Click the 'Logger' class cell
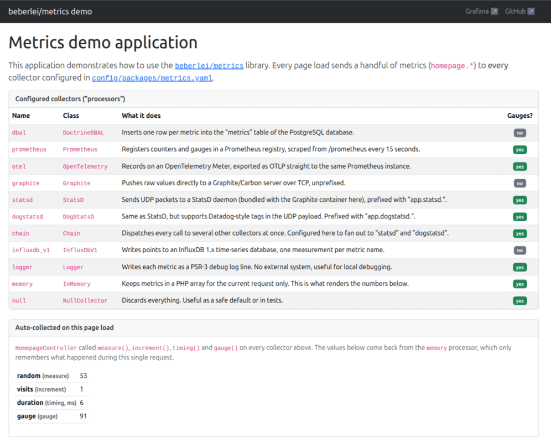Image resolution: width=551 pixels, height=443 pixels. coord(73,267)
